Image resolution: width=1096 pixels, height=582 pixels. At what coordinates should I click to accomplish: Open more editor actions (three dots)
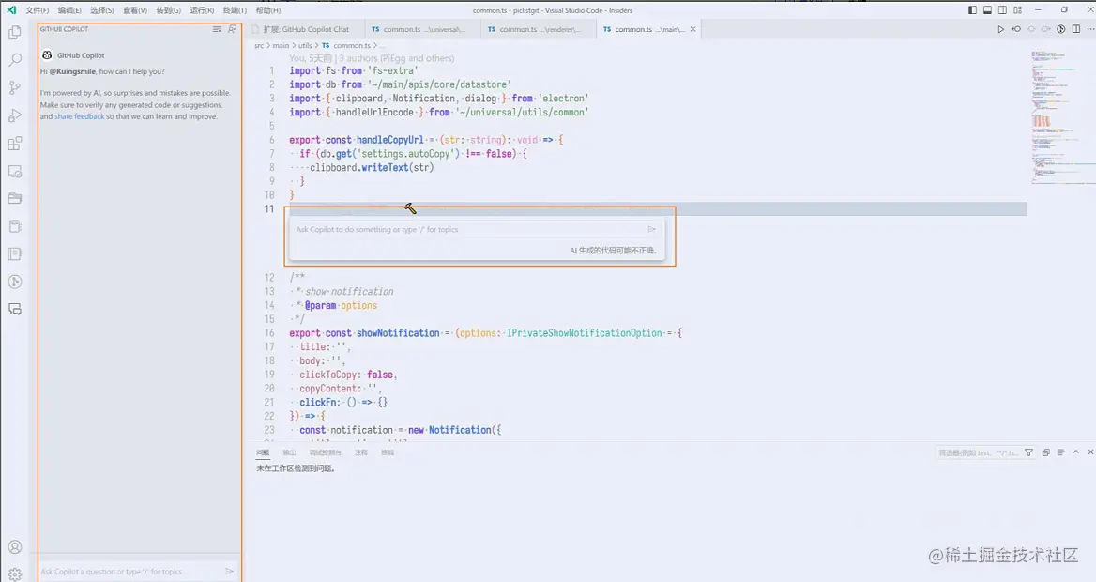(1089, 29)
